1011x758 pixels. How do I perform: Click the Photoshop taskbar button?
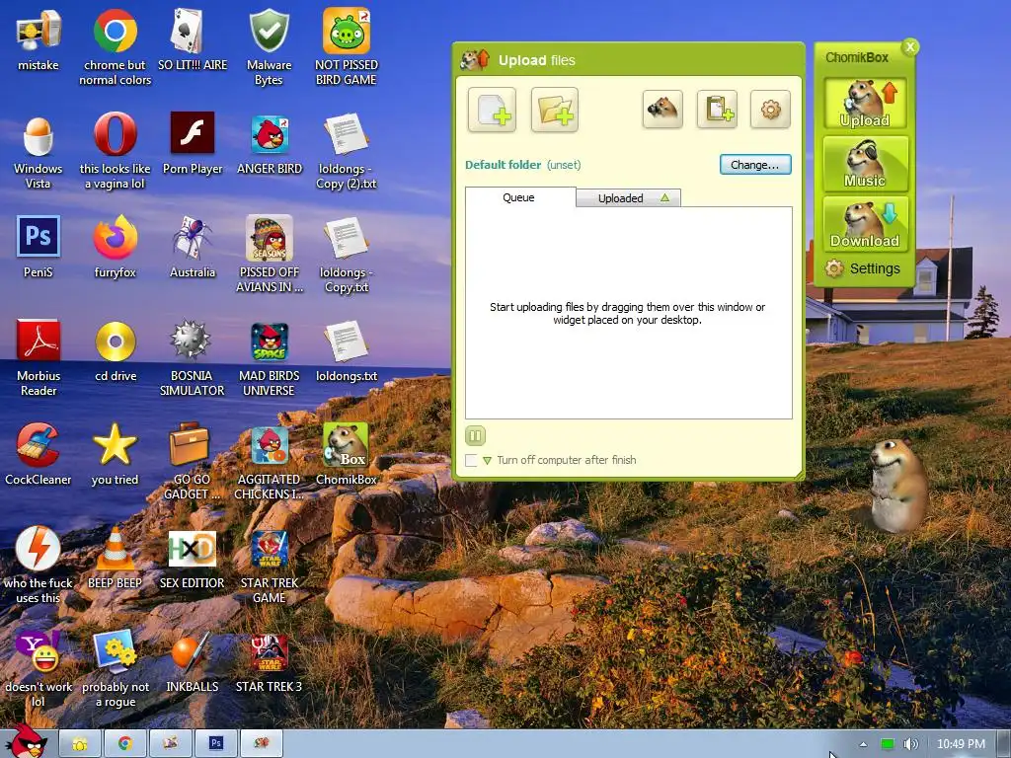point(215,743)
